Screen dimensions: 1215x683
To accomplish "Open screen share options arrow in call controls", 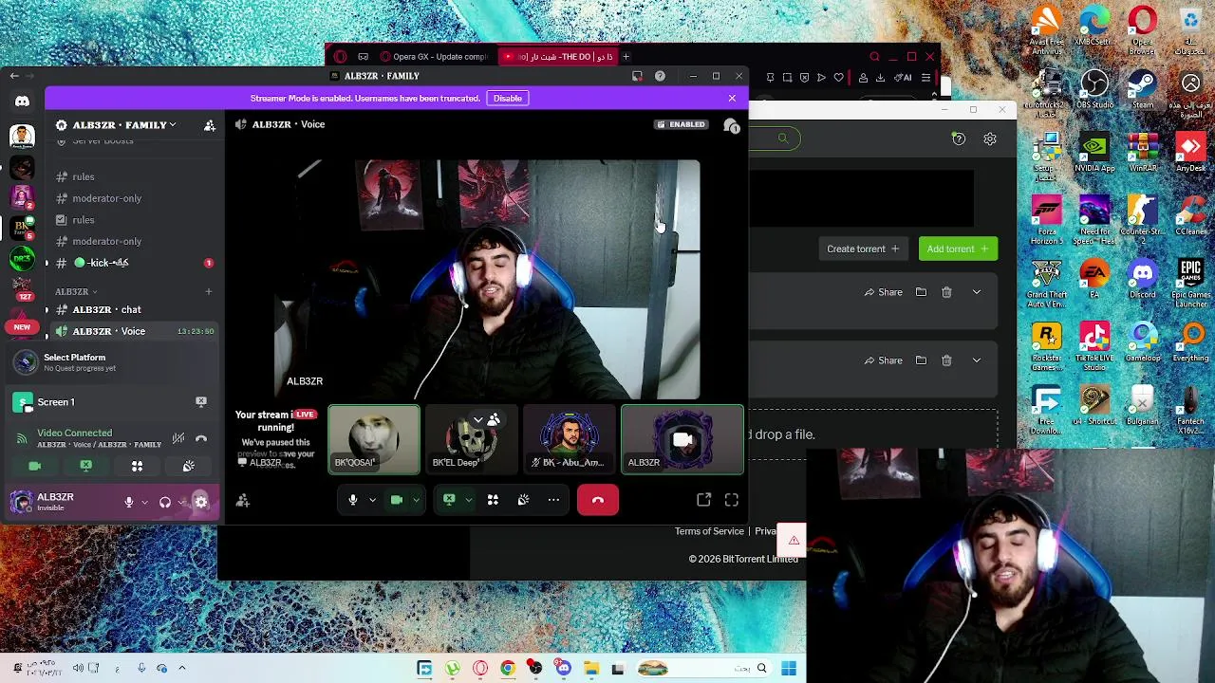I will pos(468,500).
